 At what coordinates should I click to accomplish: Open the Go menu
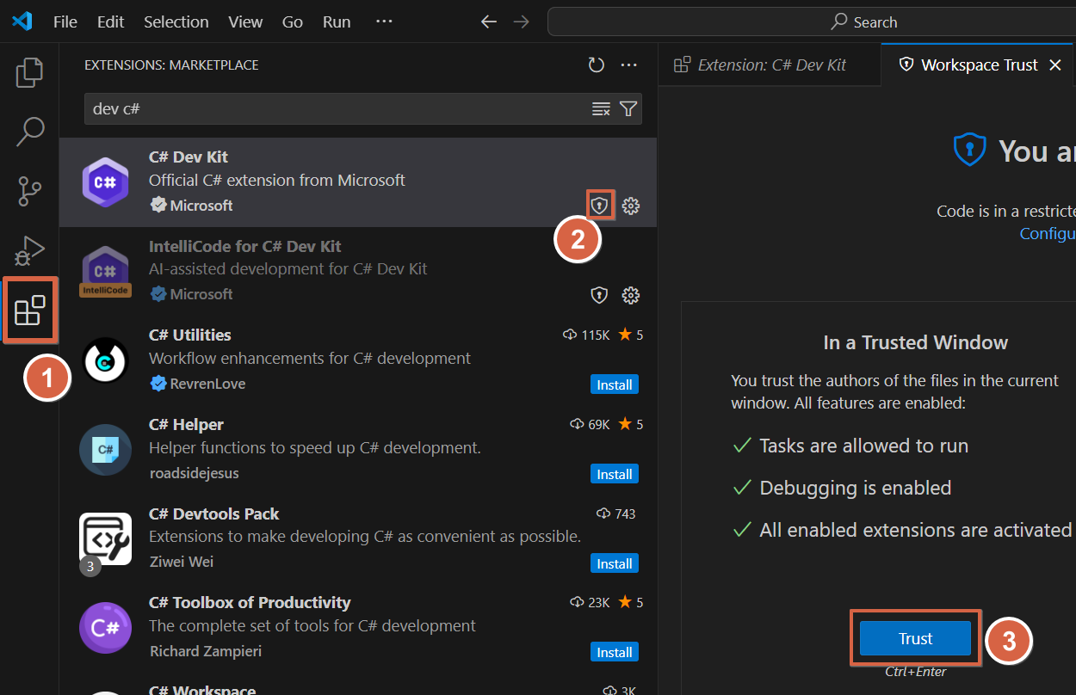click(293, 22)
